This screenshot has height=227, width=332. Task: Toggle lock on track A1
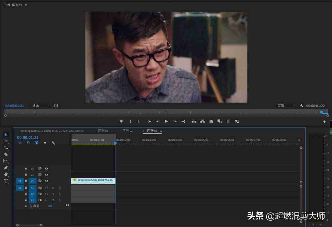pos(26,188)
